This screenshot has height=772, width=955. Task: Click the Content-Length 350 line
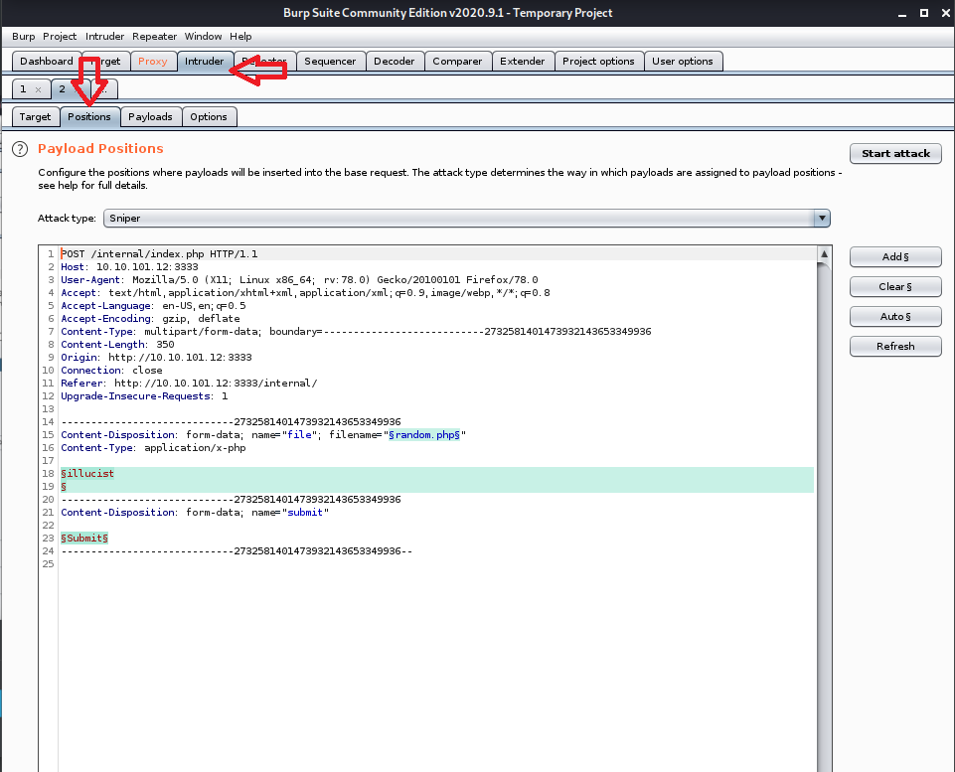(117, 345)
